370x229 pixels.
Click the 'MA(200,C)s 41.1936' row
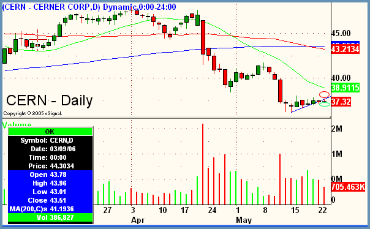[x=50, y=209]
